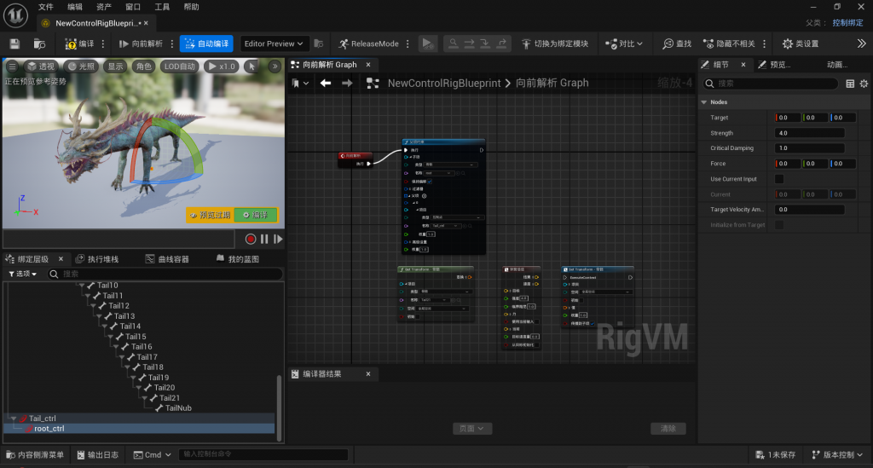Click the red record button under viewport
873x468 pixels.
[251, 240]
